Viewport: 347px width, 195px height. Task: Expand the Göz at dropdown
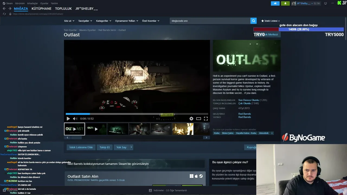(x=69, y=21)
